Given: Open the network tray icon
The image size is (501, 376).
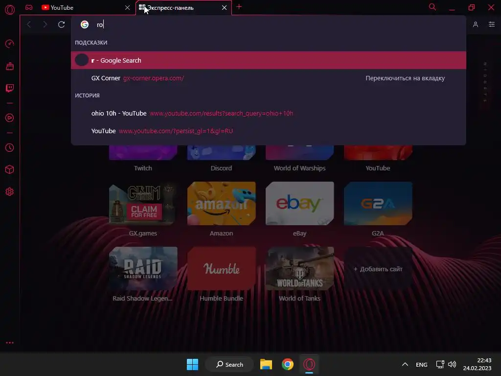Looking at the screenshot, I should click(x=440, y=364).
